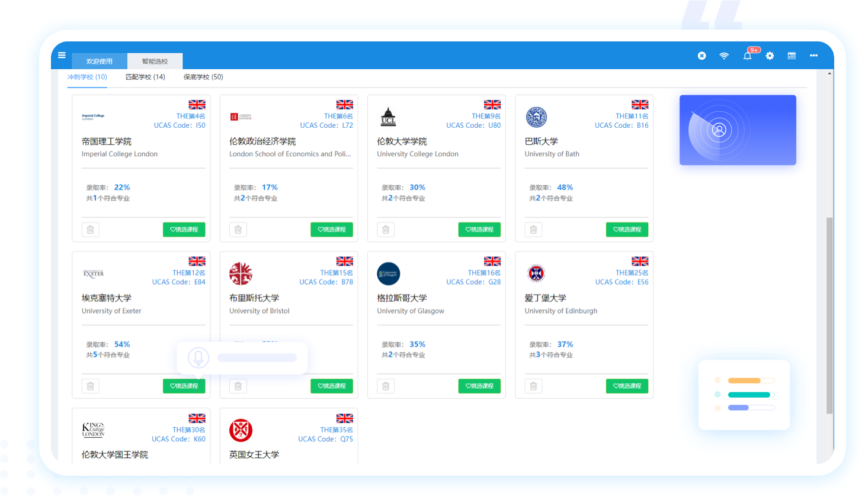Open the settings gear icon
Viewport: 865px width, 497px height.
[x=770, y=56]
